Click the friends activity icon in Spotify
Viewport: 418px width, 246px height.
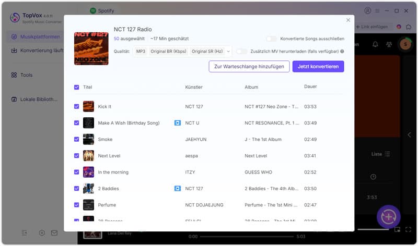point(389,44)
